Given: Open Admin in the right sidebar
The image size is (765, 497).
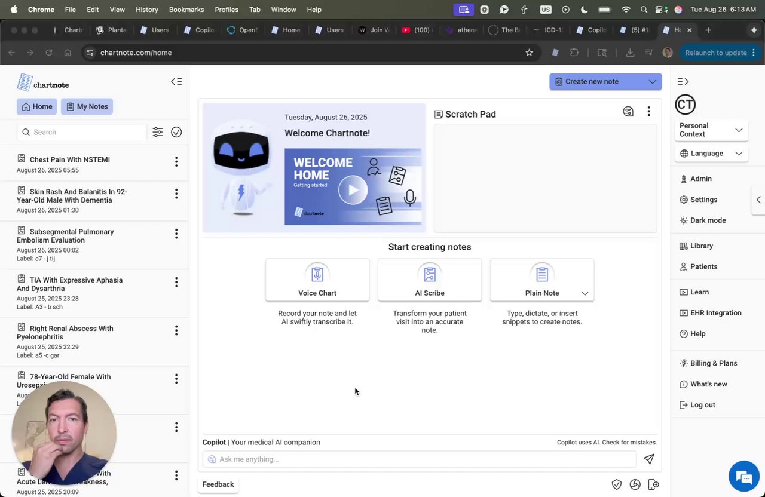Looking at the screenshot, I should tap(696, 179).
